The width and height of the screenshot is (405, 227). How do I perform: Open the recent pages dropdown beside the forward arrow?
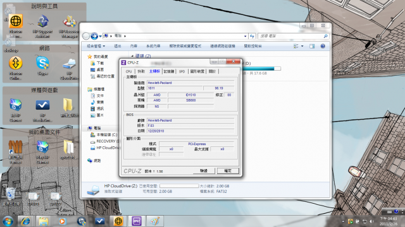pos(100,37)
